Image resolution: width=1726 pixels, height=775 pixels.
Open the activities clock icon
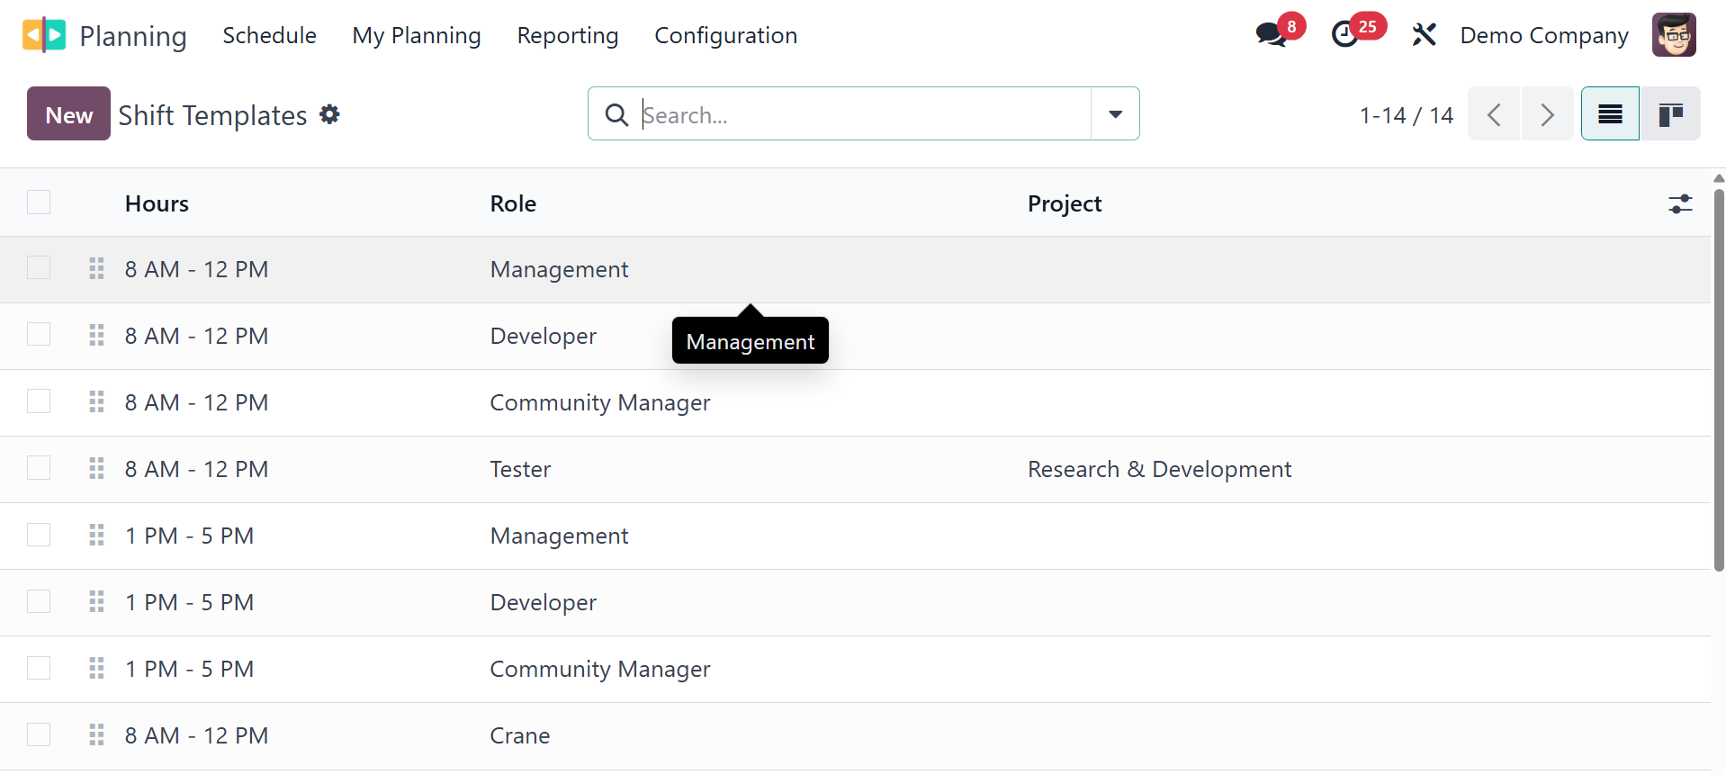[1345, 35]
